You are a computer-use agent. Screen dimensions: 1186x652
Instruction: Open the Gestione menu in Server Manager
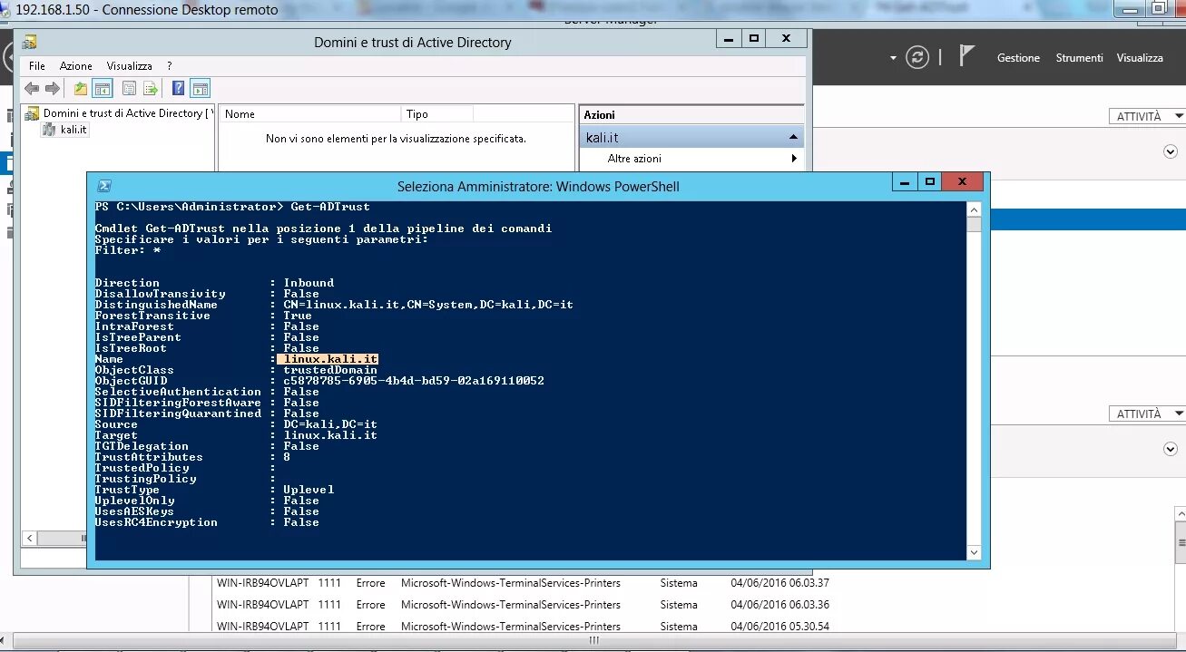pos(1018,57)
